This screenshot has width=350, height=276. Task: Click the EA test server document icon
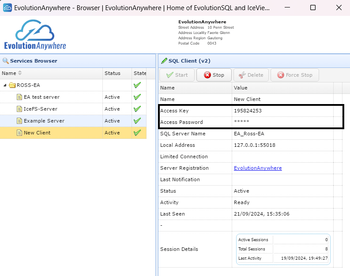(19, 97)
